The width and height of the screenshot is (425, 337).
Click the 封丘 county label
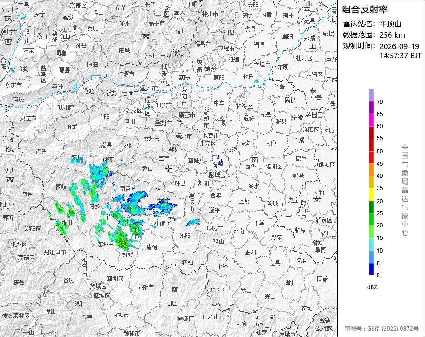pyautogui.click(x=248, y=77)
